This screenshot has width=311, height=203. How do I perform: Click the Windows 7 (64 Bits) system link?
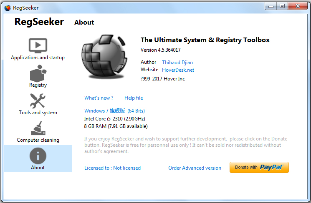click(114, 111)
